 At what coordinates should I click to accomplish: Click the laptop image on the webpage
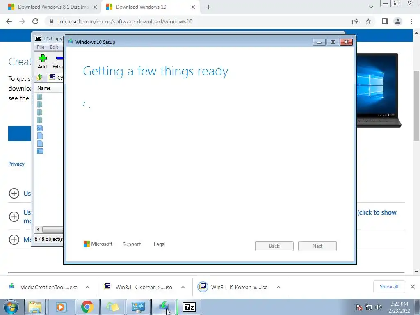379,90
